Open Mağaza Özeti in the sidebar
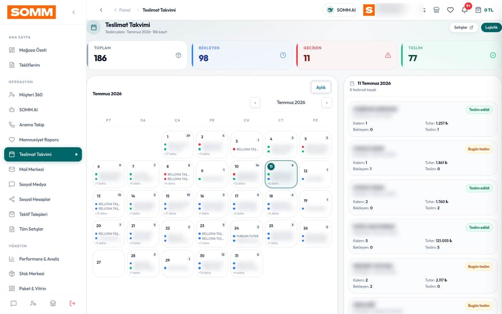The width and height of the screenshot is (502, 314). (x=43, y=50)
